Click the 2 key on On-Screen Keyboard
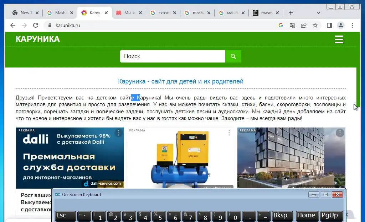The height and width of the screenshot is (222, 365). [x=114, y=216]
